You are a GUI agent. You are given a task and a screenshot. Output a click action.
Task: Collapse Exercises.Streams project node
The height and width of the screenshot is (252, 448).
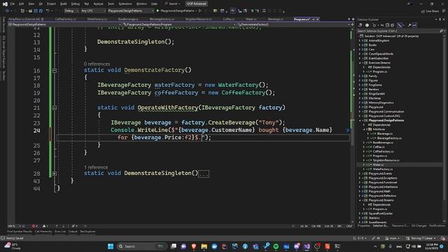click(x=360, y=62)
